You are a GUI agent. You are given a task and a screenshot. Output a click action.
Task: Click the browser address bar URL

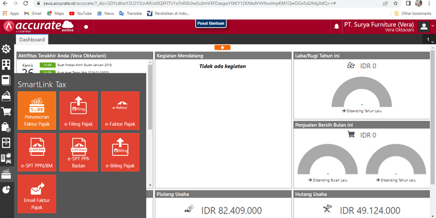tap(189, 3)
